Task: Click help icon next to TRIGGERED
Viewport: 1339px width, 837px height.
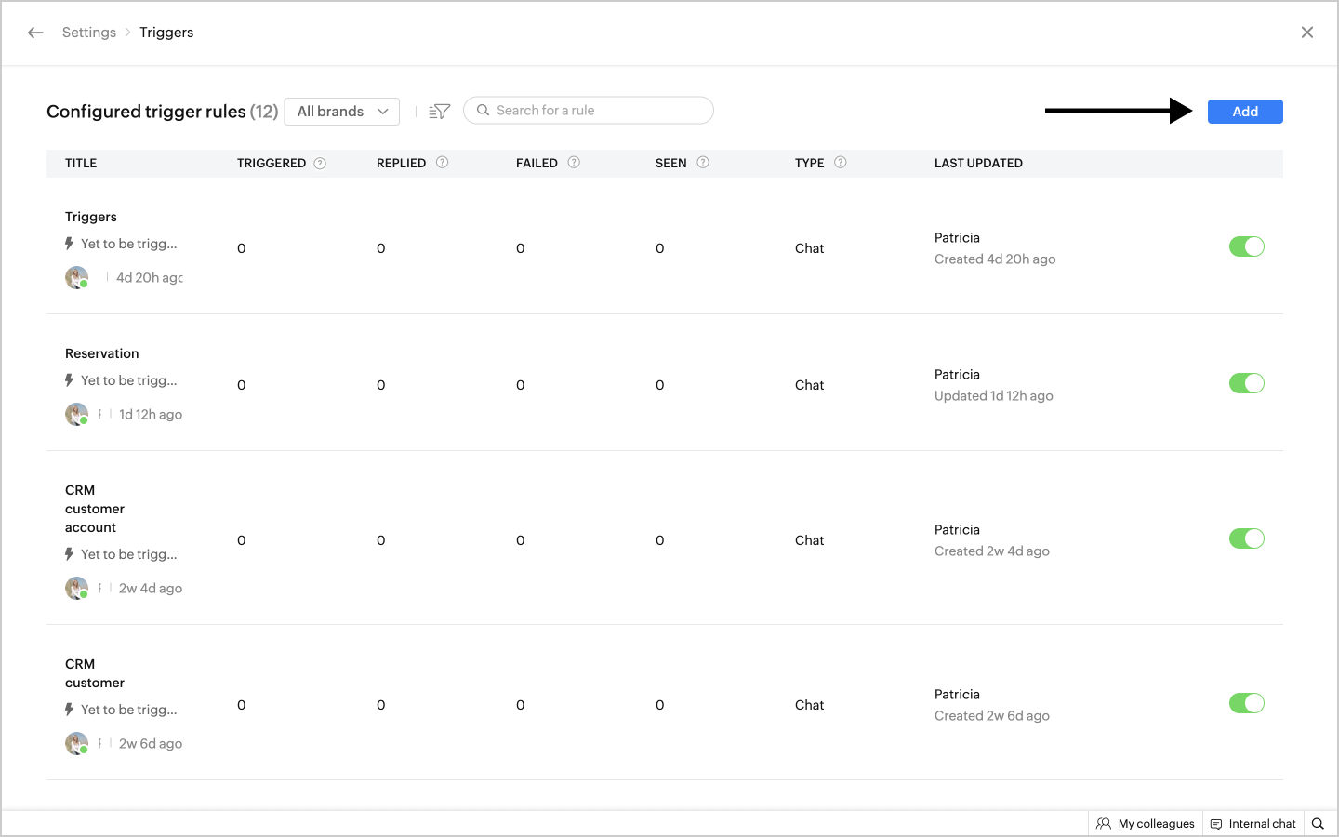Action: pos(320,164)
